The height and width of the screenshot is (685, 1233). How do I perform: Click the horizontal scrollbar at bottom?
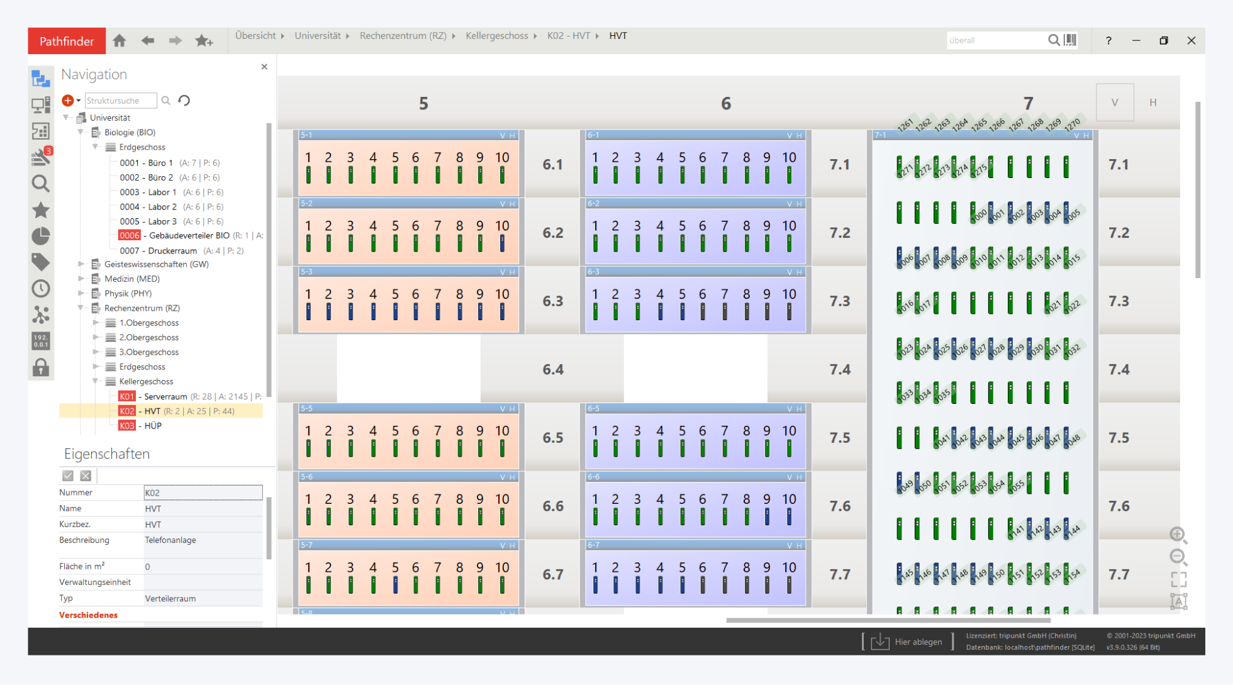tap(888, 620)
